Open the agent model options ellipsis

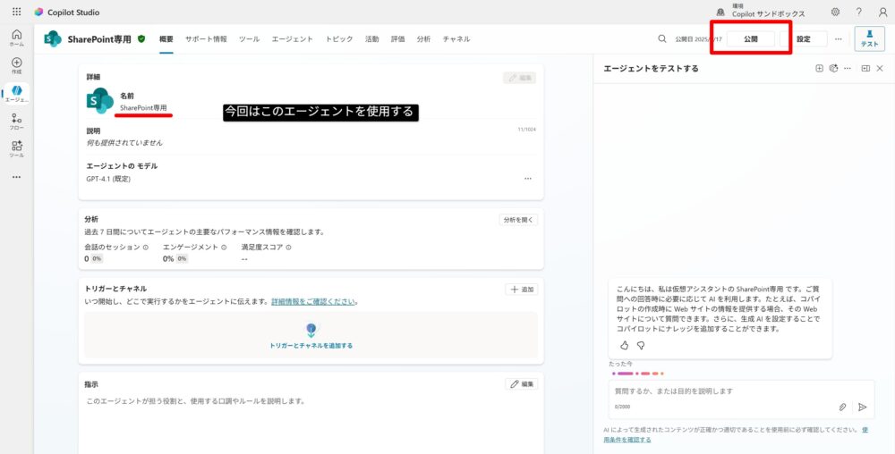tap(528, 179)
